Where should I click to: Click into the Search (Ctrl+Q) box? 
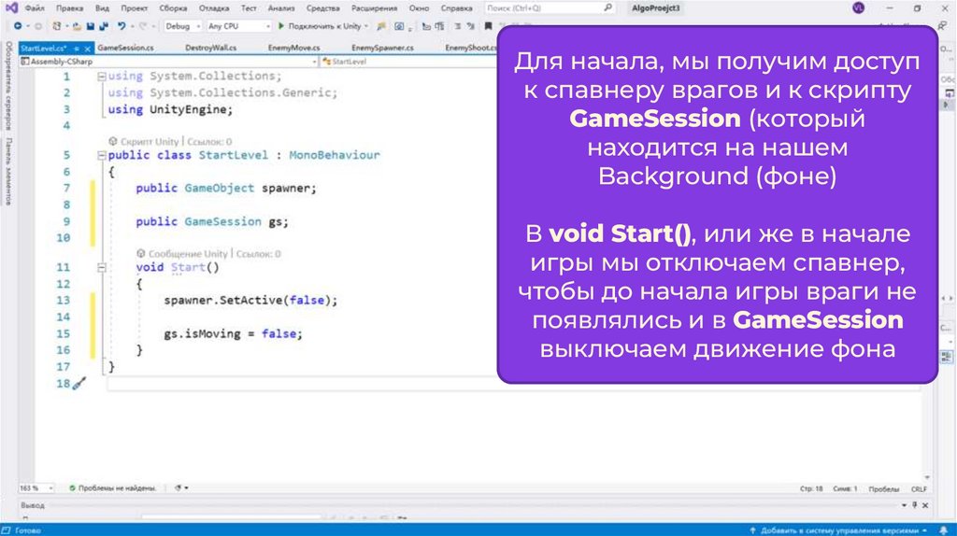coord(556,7)
